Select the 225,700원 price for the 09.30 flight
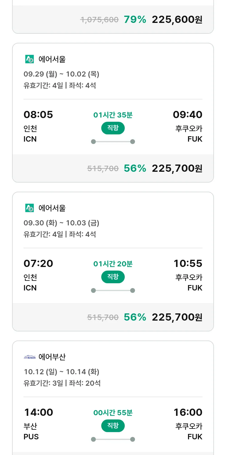 pos(177,317)
